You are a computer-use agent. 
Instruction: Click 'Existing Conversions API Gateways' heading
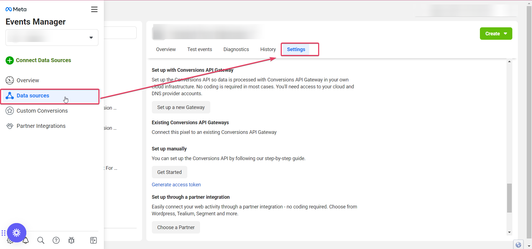[x=190, y=123]
